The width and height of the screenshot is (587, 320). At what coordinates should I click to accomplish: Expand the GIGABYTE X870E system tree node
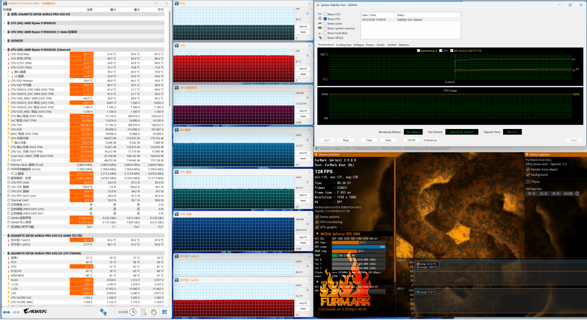[x=5, y=14]
